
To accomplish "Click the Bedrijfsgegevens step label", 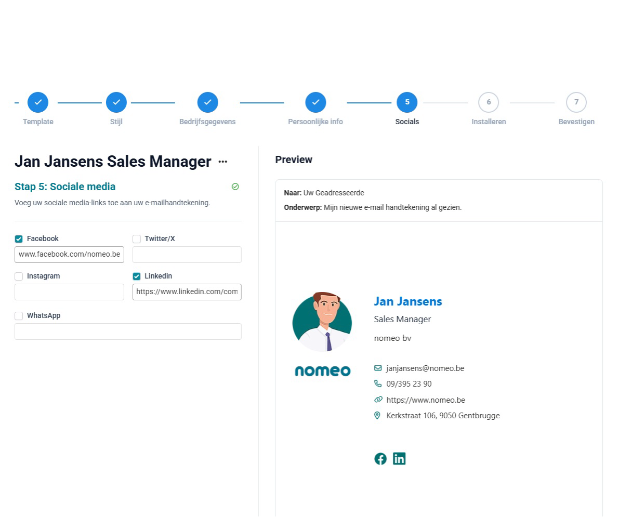I will (x=207, y=122).
